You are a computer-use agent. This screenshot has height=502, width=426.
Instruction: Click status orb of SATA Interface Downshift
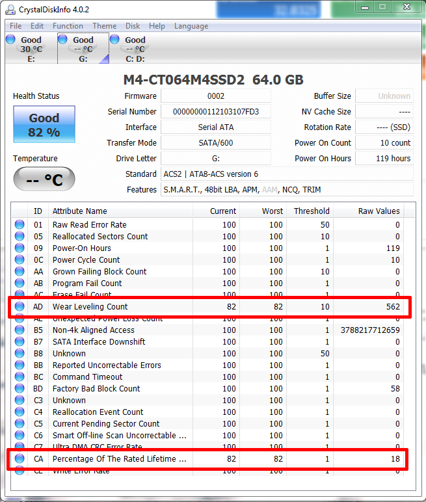point(20,341)
